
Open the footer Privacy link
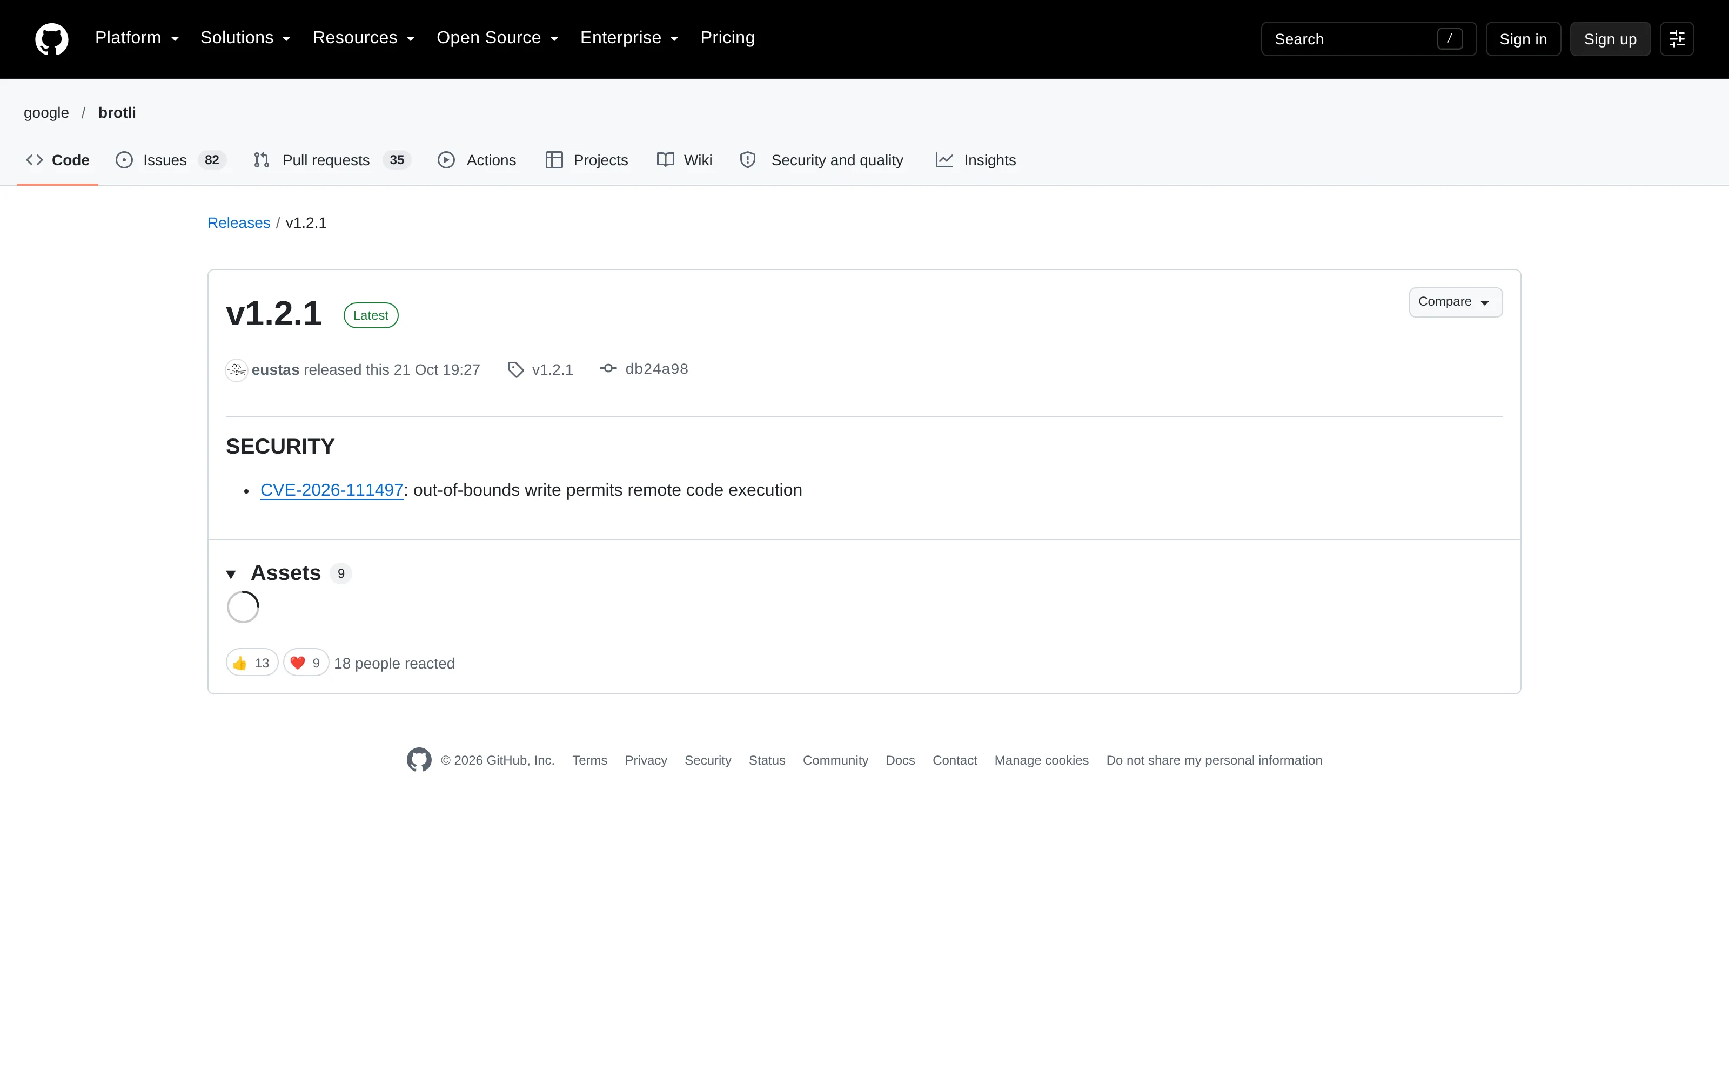646,760
